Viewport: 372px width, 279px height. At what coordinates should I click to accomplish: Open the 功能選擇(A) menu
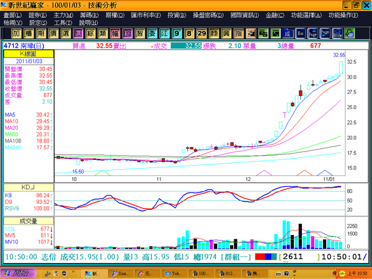306,15
